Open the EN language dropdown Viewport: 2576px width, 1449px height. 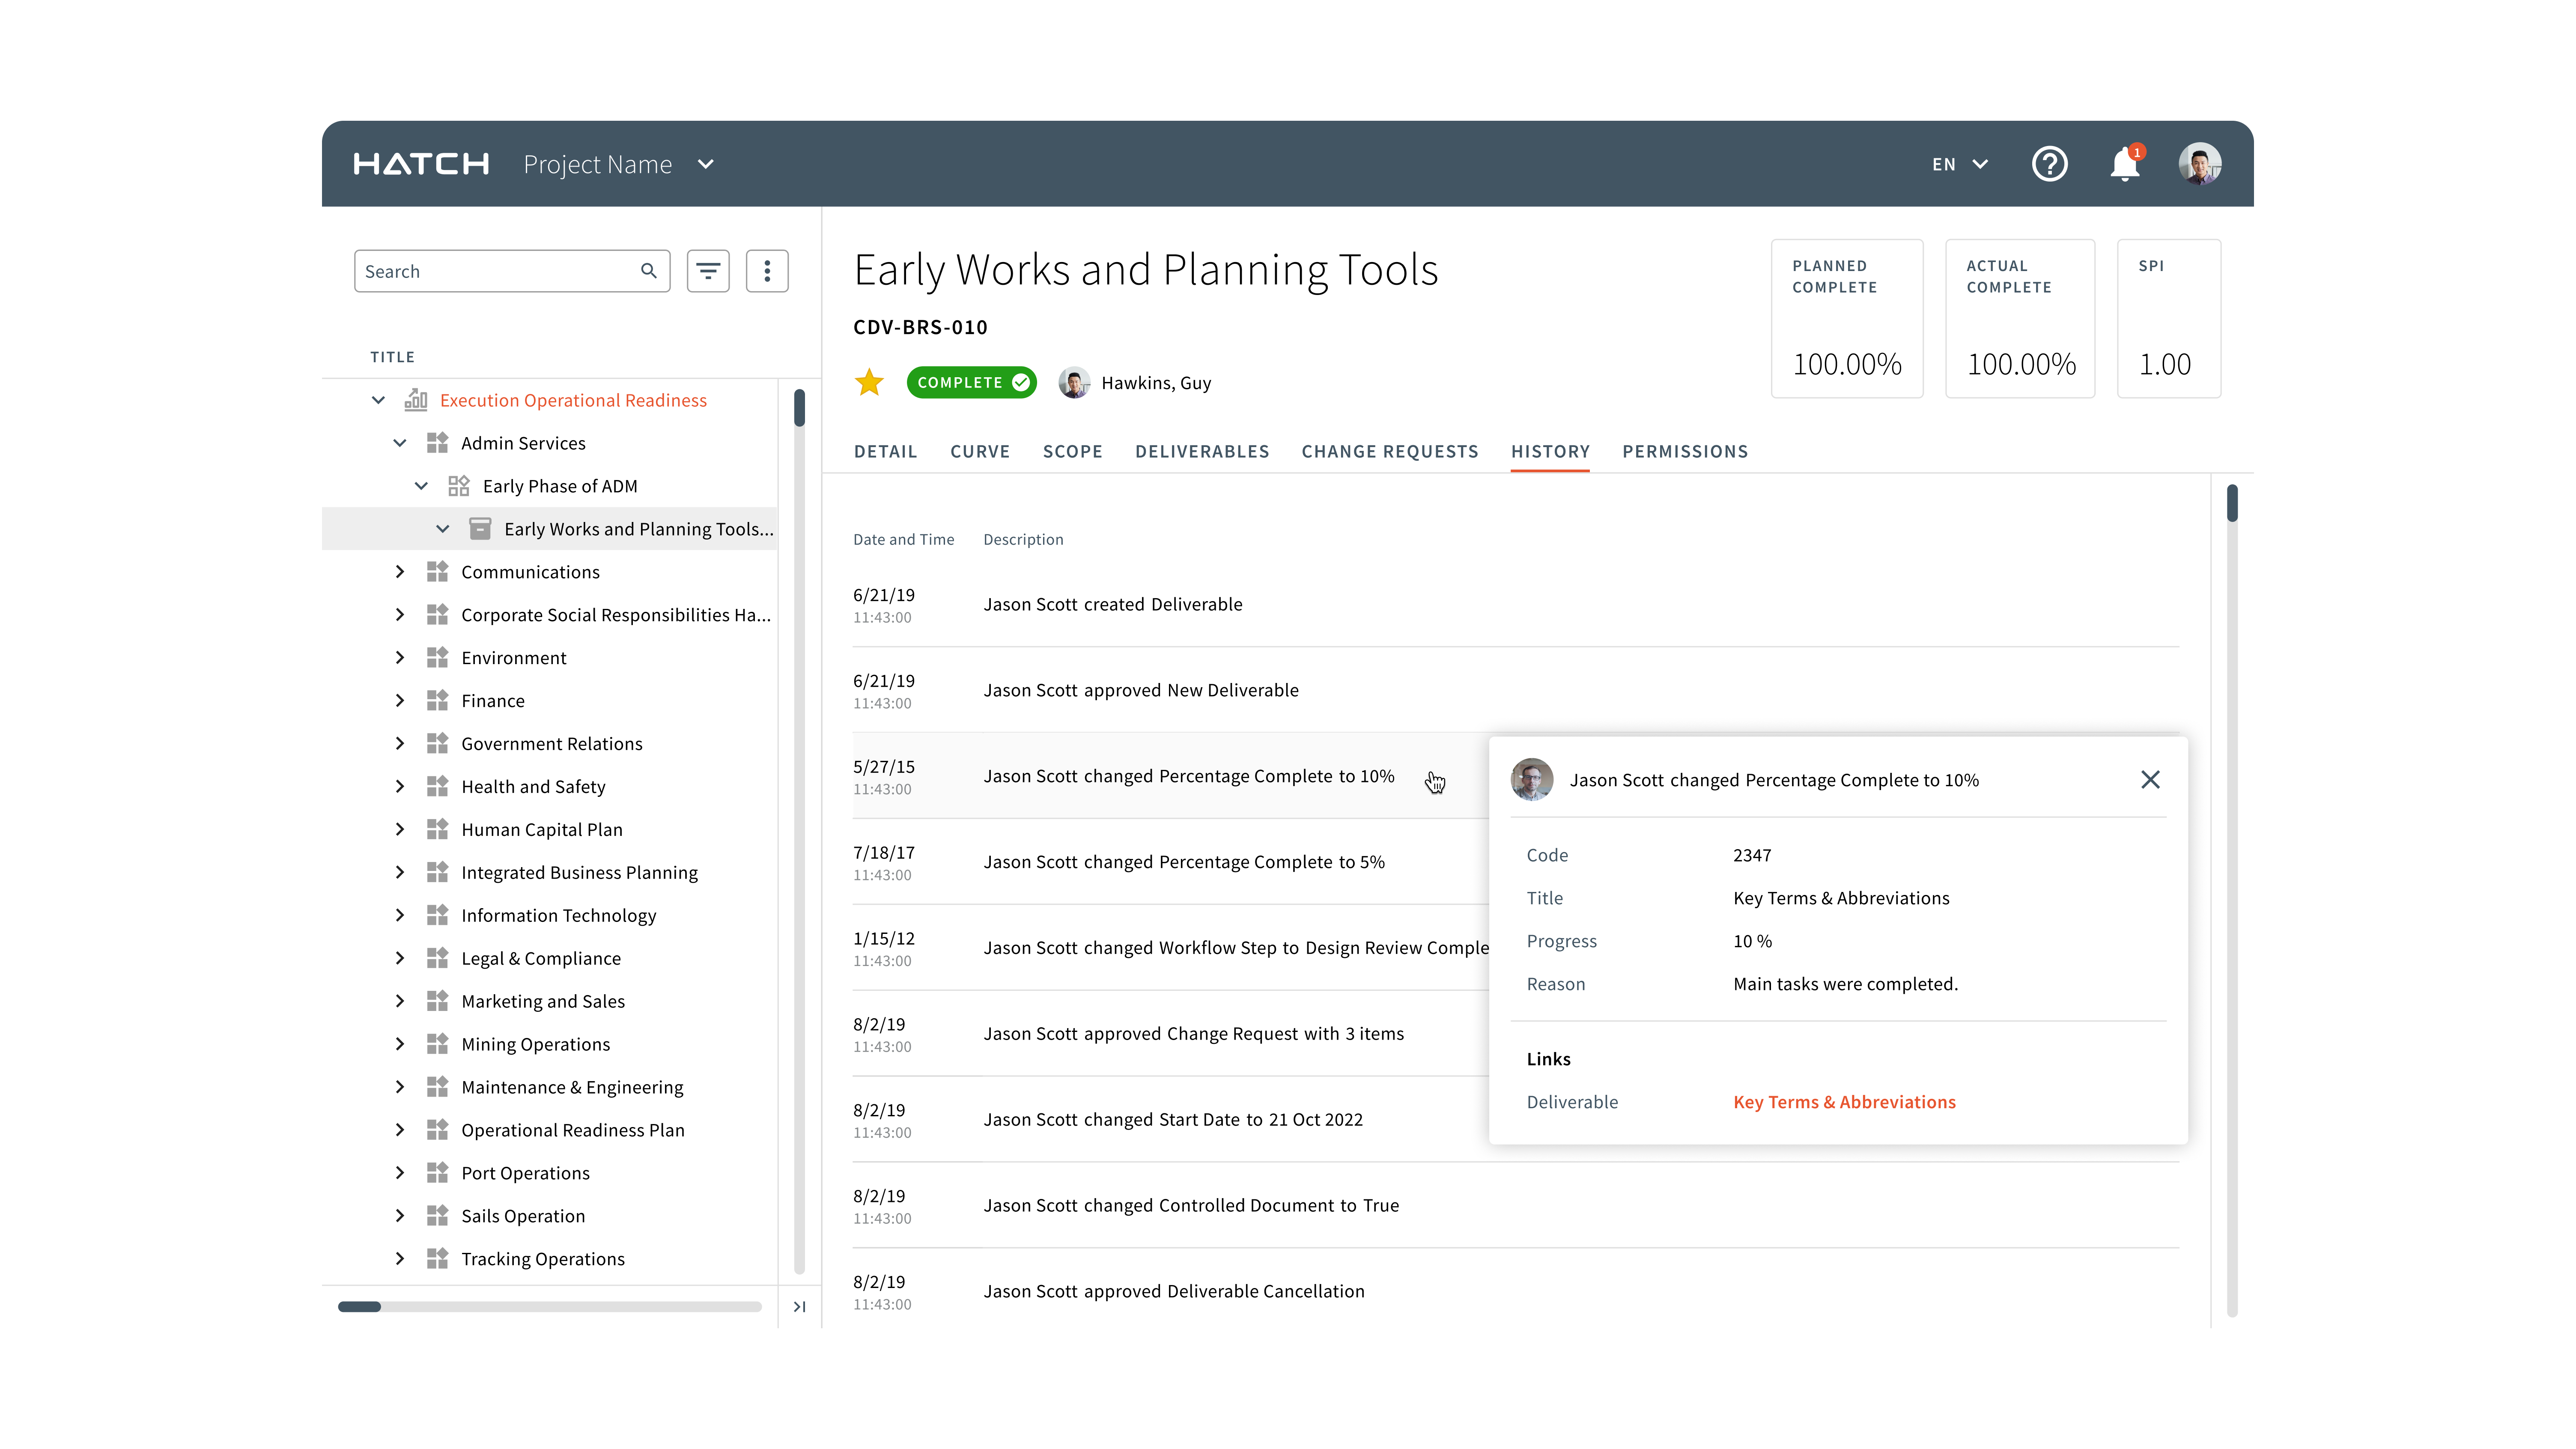1959,164
